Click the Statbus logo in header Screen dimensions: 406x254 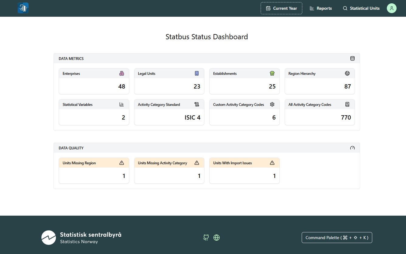pyautogui.click(x=23, y=8)
